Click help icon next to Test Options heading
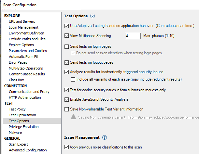Viewport: 199px width, 154px height. pos(92,16)
